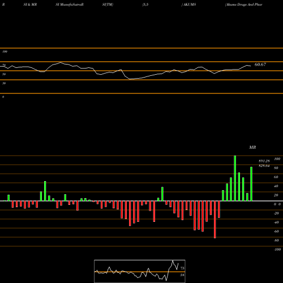The height and width of the screenshot is (283, 283).
Task: Click the '891.28' value label
Action: pos(264,161)
